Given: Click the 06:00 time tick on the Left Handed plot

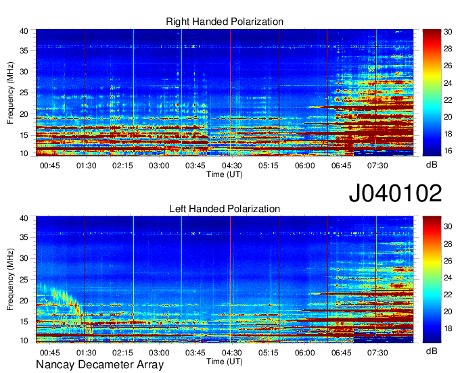Looking at the screenshot, I should pyautogui.click(x=305, y=353).
